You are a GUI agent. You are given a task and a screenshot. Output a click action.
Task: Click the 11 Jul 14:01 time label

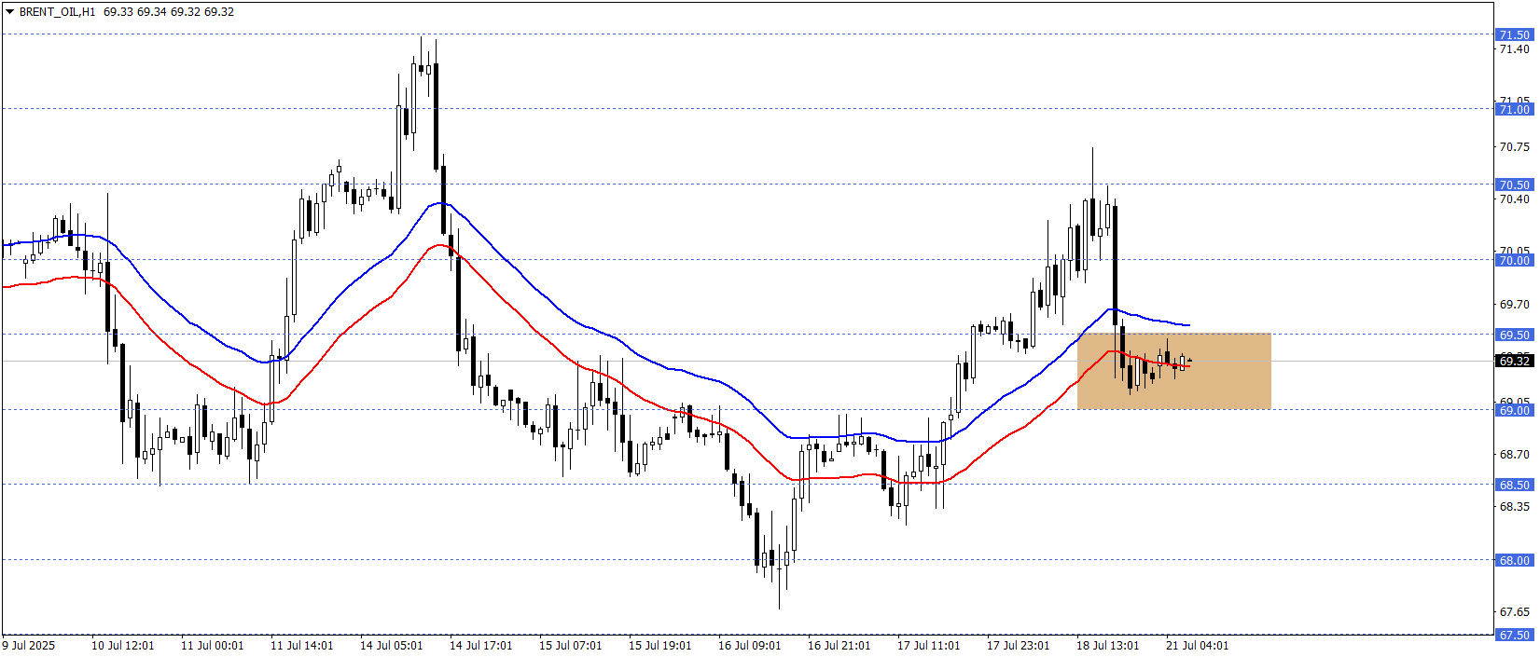(x=302, y=645)
